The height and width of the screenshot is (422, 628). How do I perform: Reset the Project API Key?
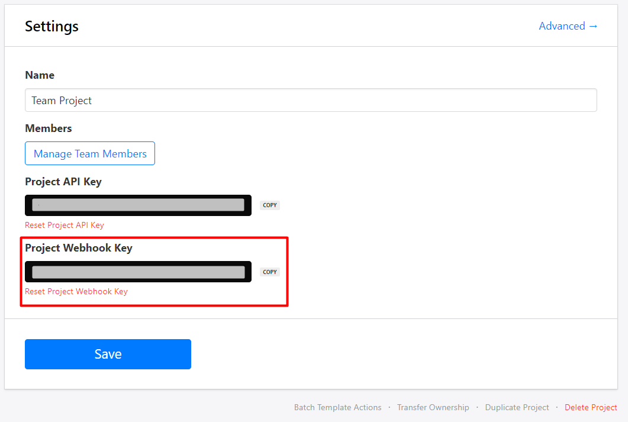[65, 225]
